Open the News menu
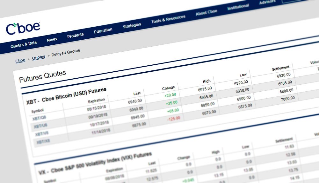This screenshot has height=183, width=319. (52, 39)
